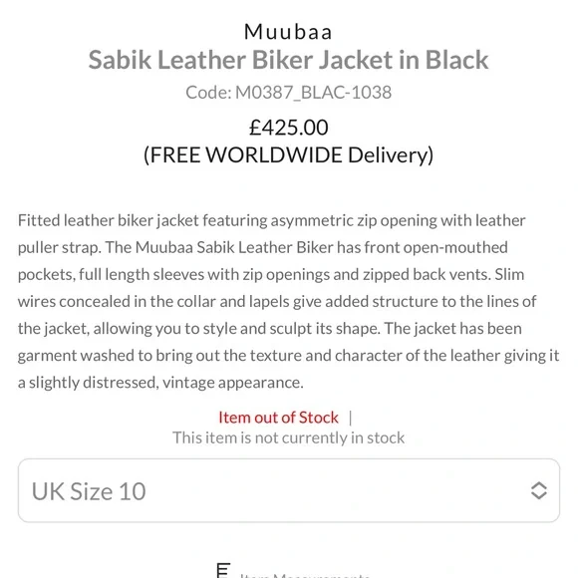Click 'Muubaa Sabik Leather Biker' in the description
578x578 pixels.
pyautogui.click(x=234, y=247)
